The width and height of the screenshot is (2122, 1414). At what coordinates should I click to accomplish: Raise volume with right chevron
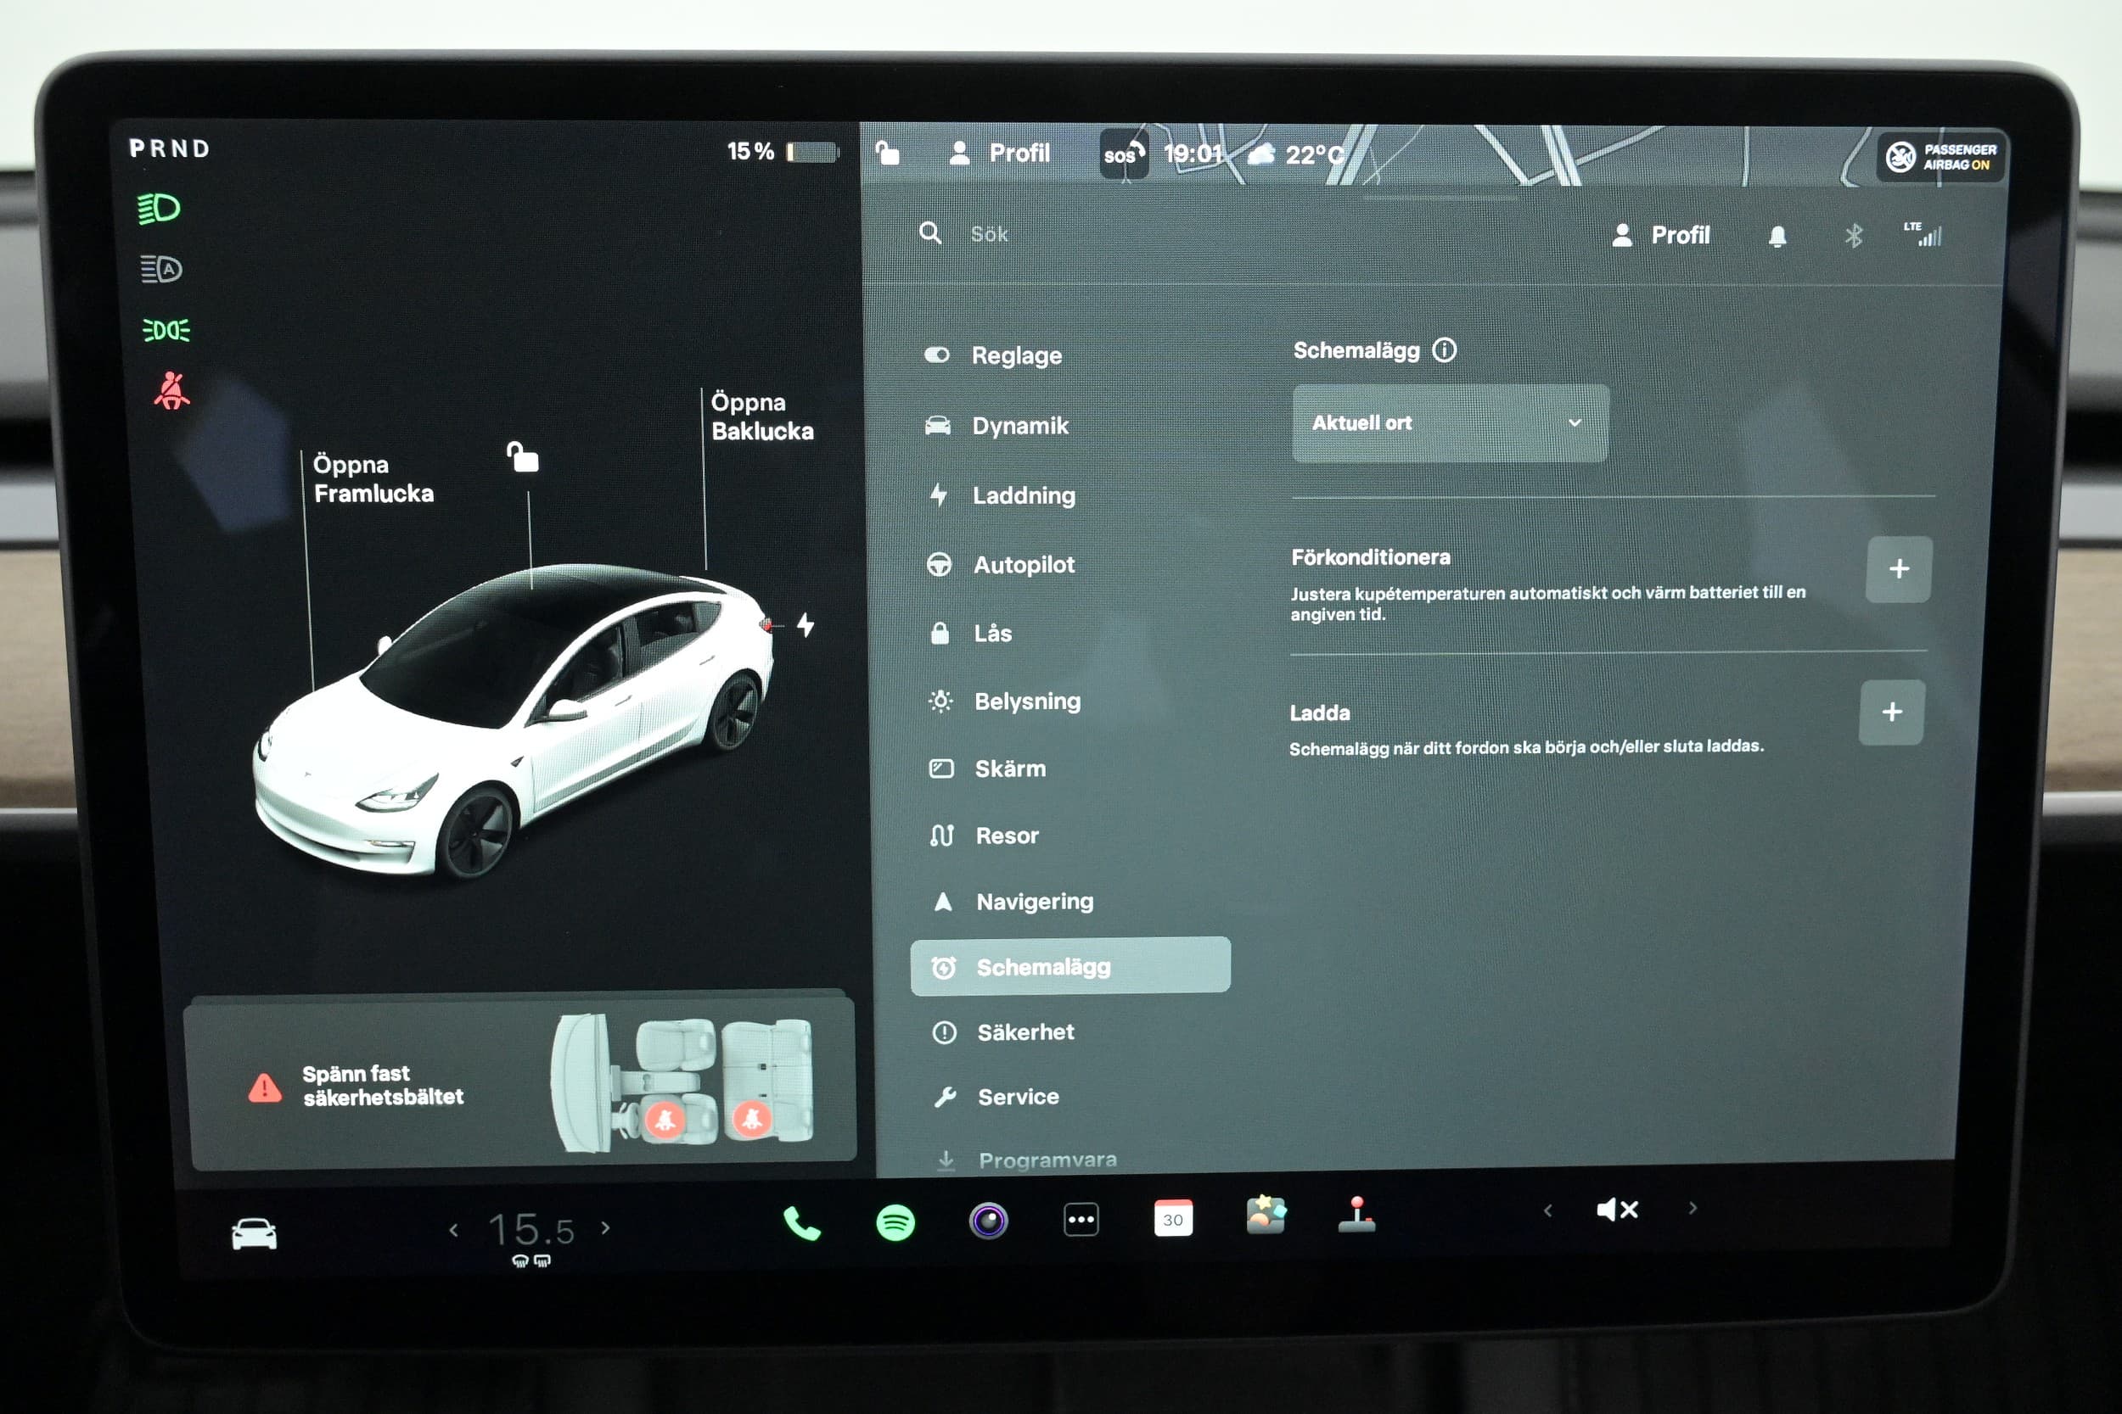click(x=1693, y=1208)
